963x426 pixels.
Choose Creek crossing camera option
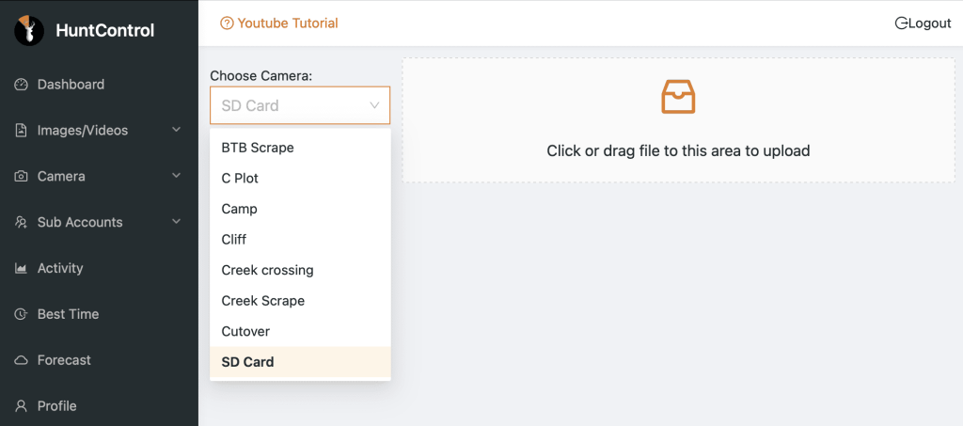[267, 270]
